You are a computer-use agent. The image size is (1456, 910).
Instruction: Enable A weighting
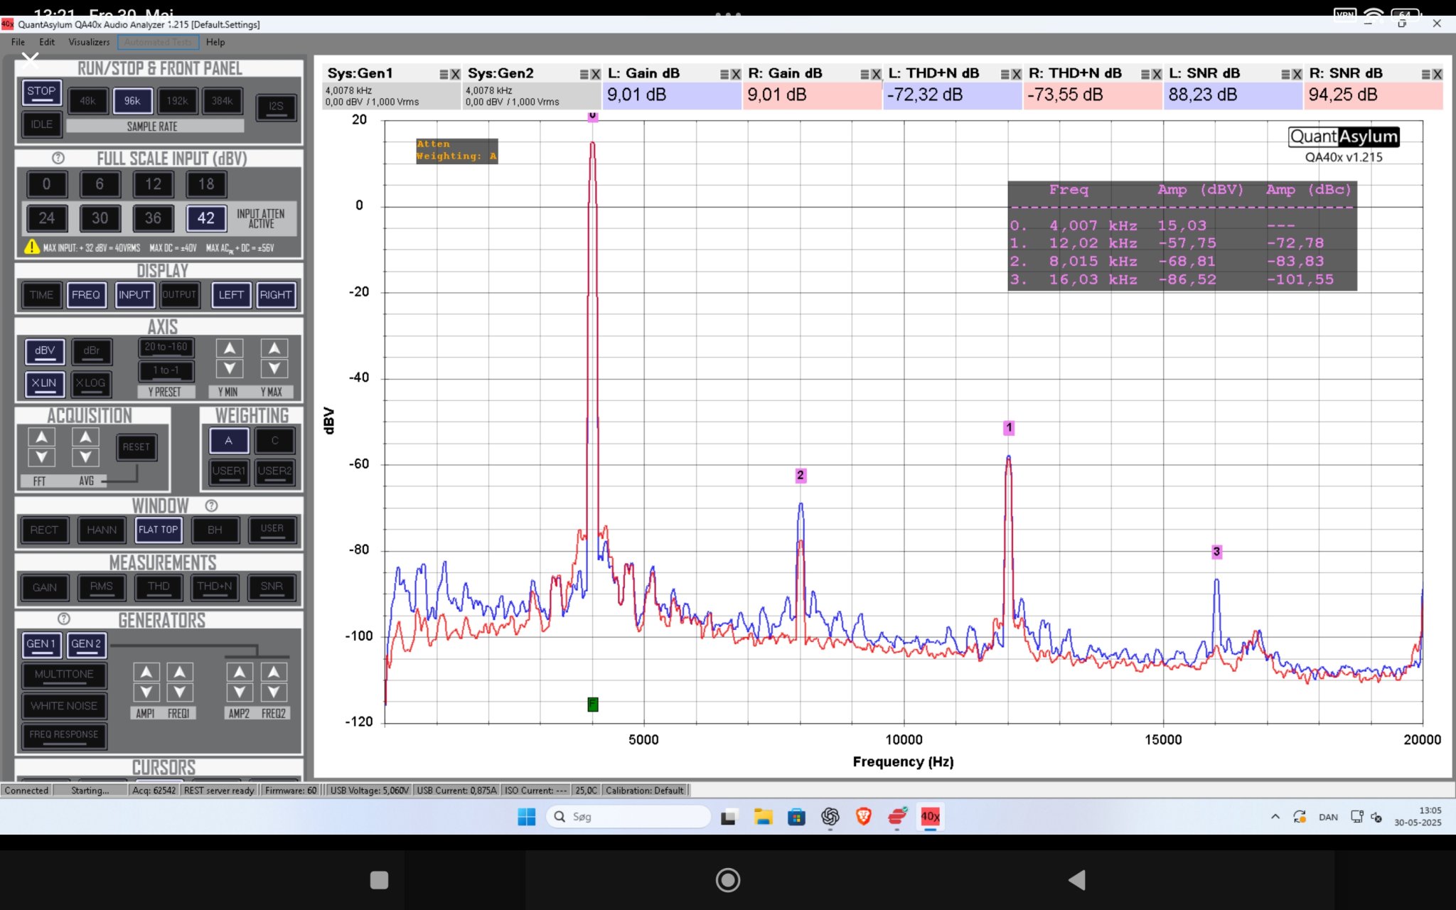point(229,441)
